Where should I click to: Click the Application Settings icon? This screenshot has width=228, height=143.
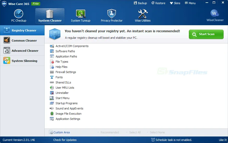click(52, 119)
